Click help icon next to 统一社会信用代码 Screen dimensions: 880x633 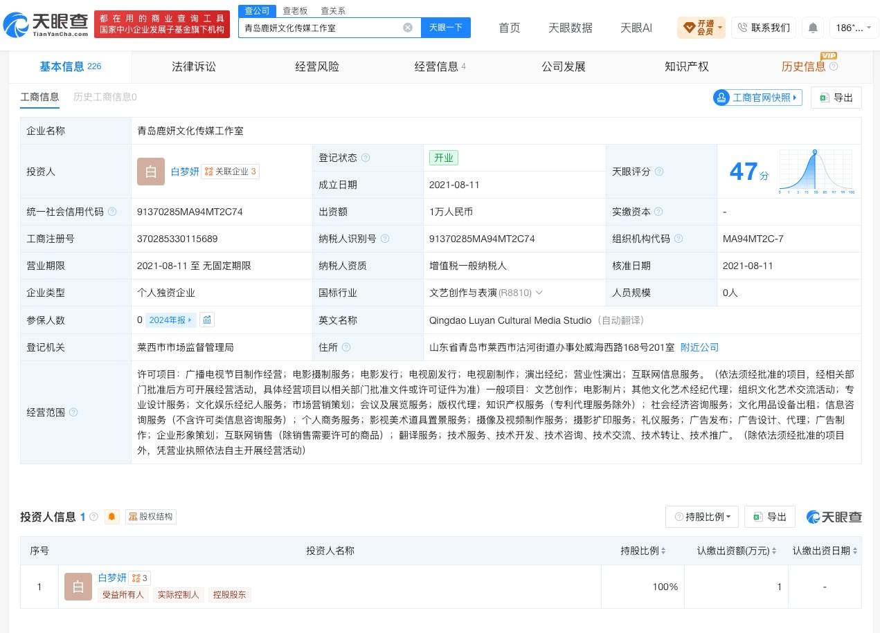[112, 212]
